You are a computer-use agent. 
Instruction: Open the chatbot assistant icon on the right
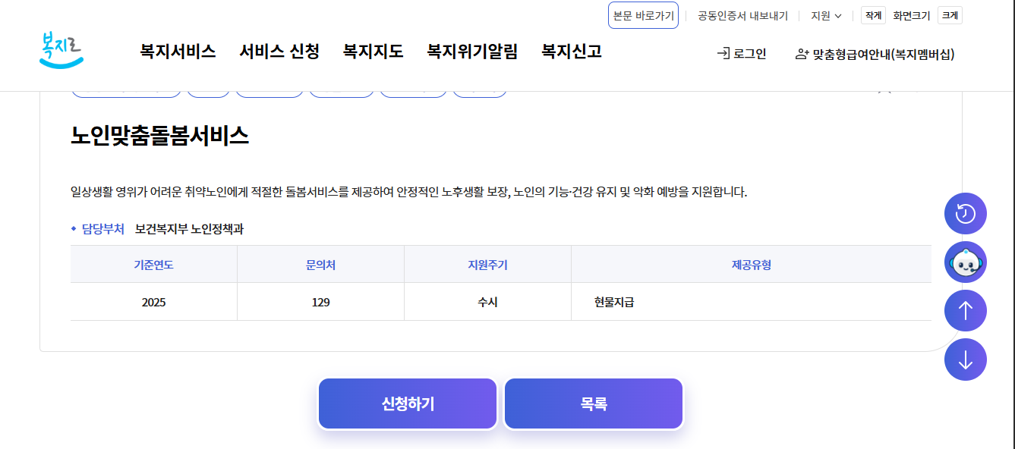click(x=965, y=262)
